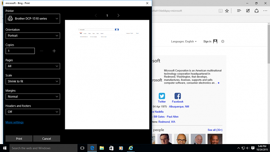Image resolution: width=270 pixels, height=152 pixels.
Task: Switch to Microsoft Edge taskbar icon
Action: pyautogui.click(x=92, y=148)
